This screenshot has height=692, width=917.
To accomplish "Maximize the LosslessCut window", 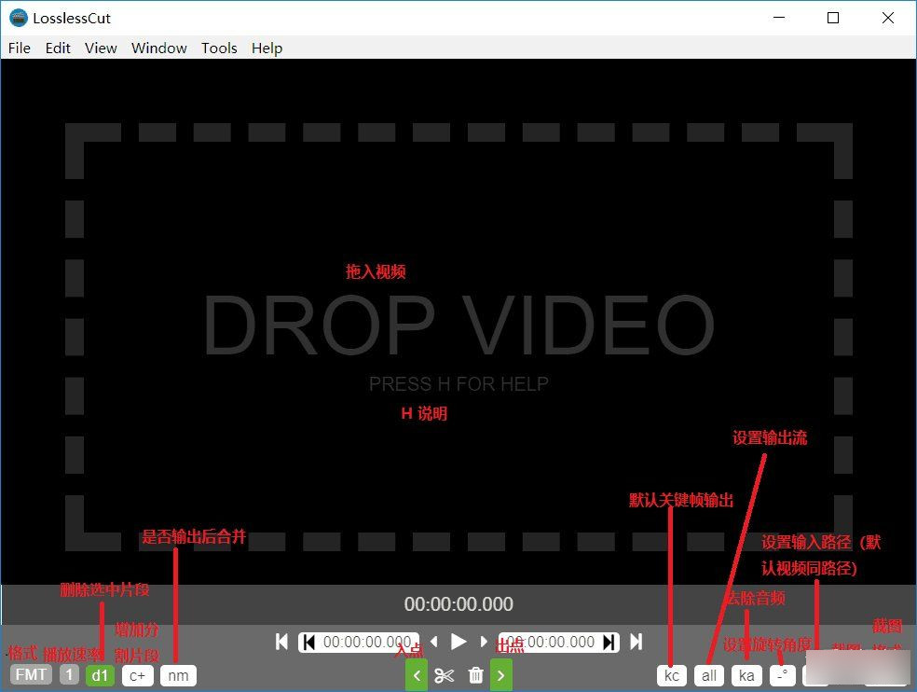I will click(x=833, y=18).
